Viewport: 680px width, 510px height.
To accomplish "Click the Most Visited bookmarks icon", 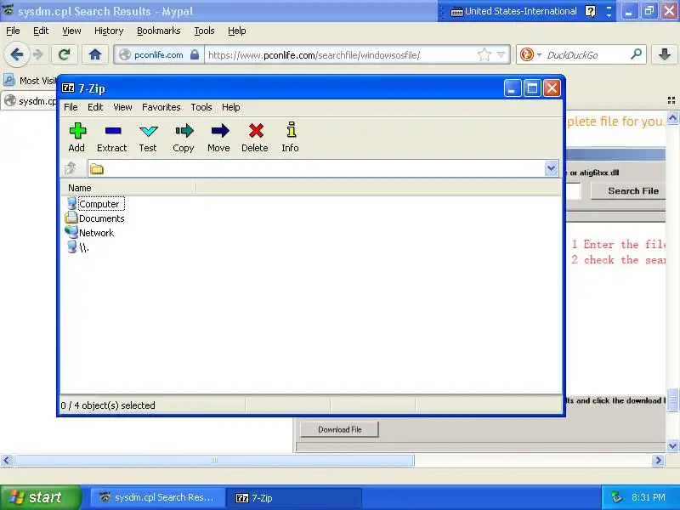I will (8, 80).
